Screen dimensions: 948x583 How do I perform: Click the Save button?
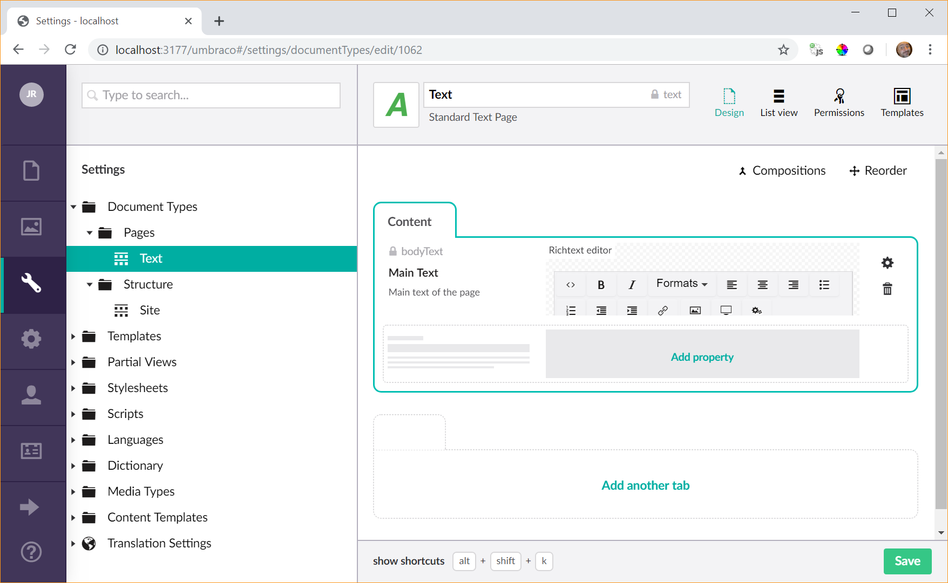(x=908, y=561)
